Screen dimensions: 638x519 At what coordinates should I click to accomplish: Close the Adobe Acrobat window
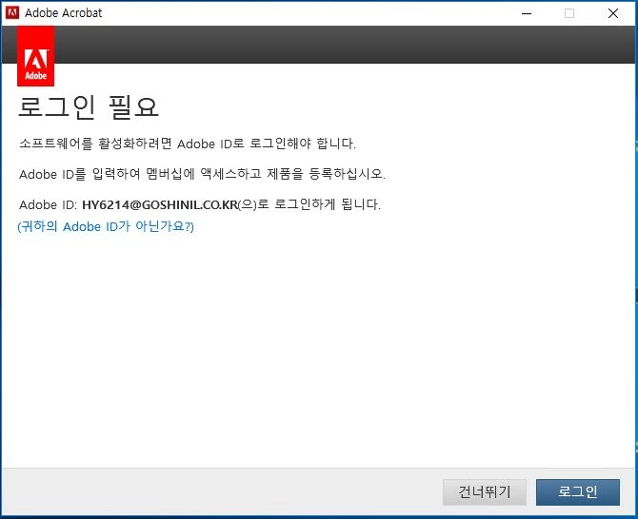(613, 13)
